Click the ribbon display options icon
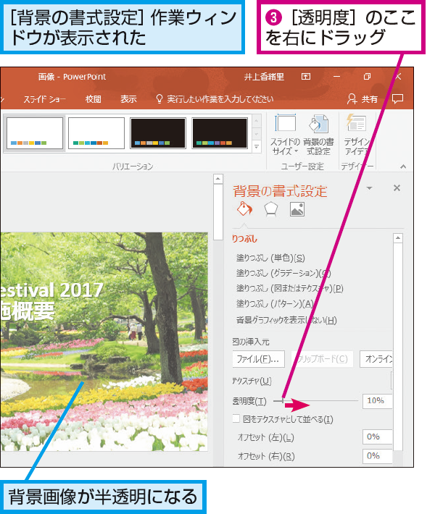 click(306, 77)
